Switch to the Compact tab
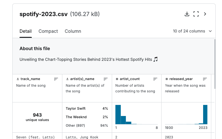 [x=48, y=31]
